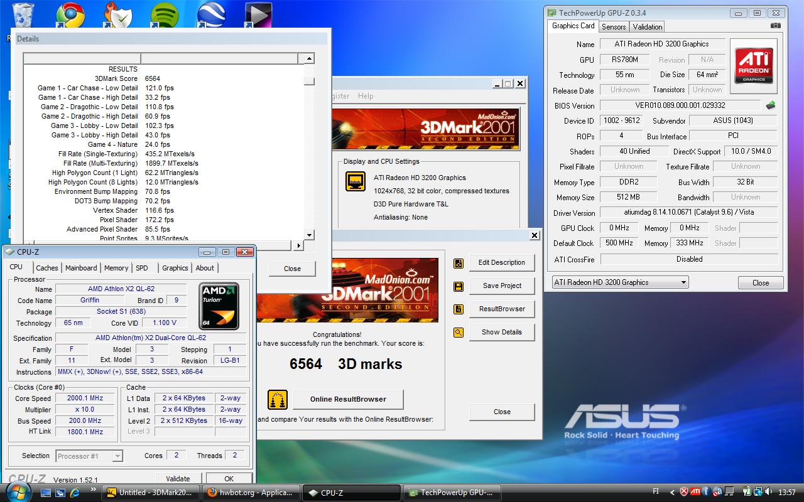
Task: Click the icon beside Edit Description
Action: (x=459, y=263)
